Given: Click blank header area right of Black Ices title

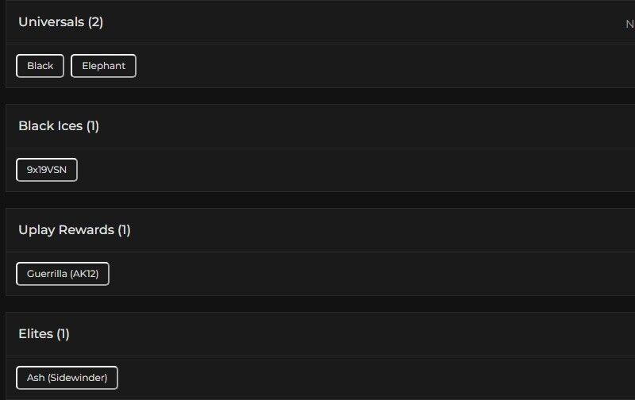Looking at the screenshot, I should tap(357, 126).
